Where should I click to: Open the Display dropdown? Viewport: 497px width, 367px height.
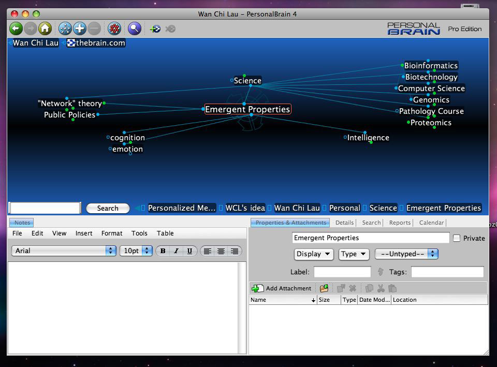(314, 254)
